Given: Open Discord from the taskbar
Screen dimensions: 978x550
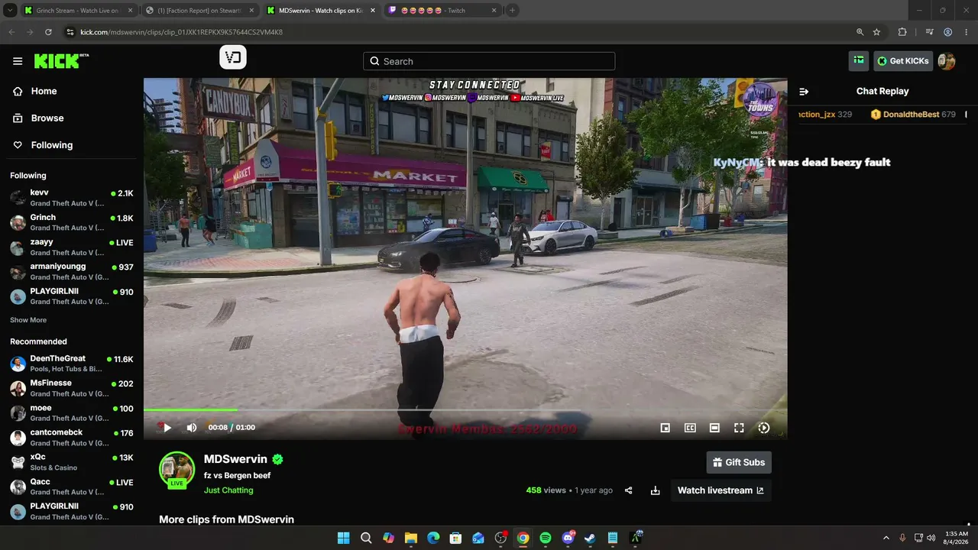Looking at the screenshot, I should [x=568, y=538].
